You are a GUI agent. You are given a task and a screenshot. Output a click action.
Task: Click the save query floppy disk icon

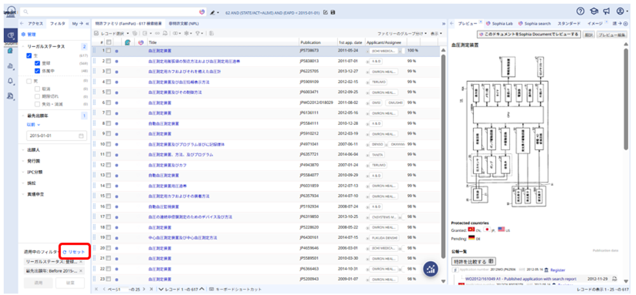(x=333, y=12)
